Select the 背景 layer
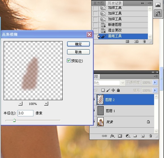The width and height of the screenshot is (164, 158). tap(125, 122)
